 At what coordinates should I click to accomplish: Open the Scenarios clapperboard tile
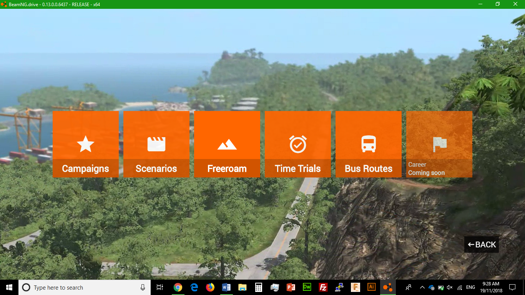[156, 144]
